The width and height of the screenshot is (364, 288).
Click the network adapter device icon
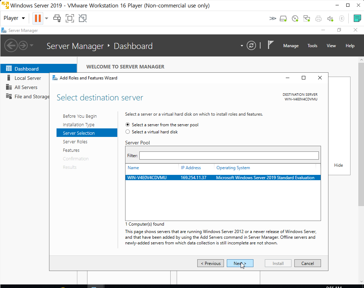tap(307, 18)
